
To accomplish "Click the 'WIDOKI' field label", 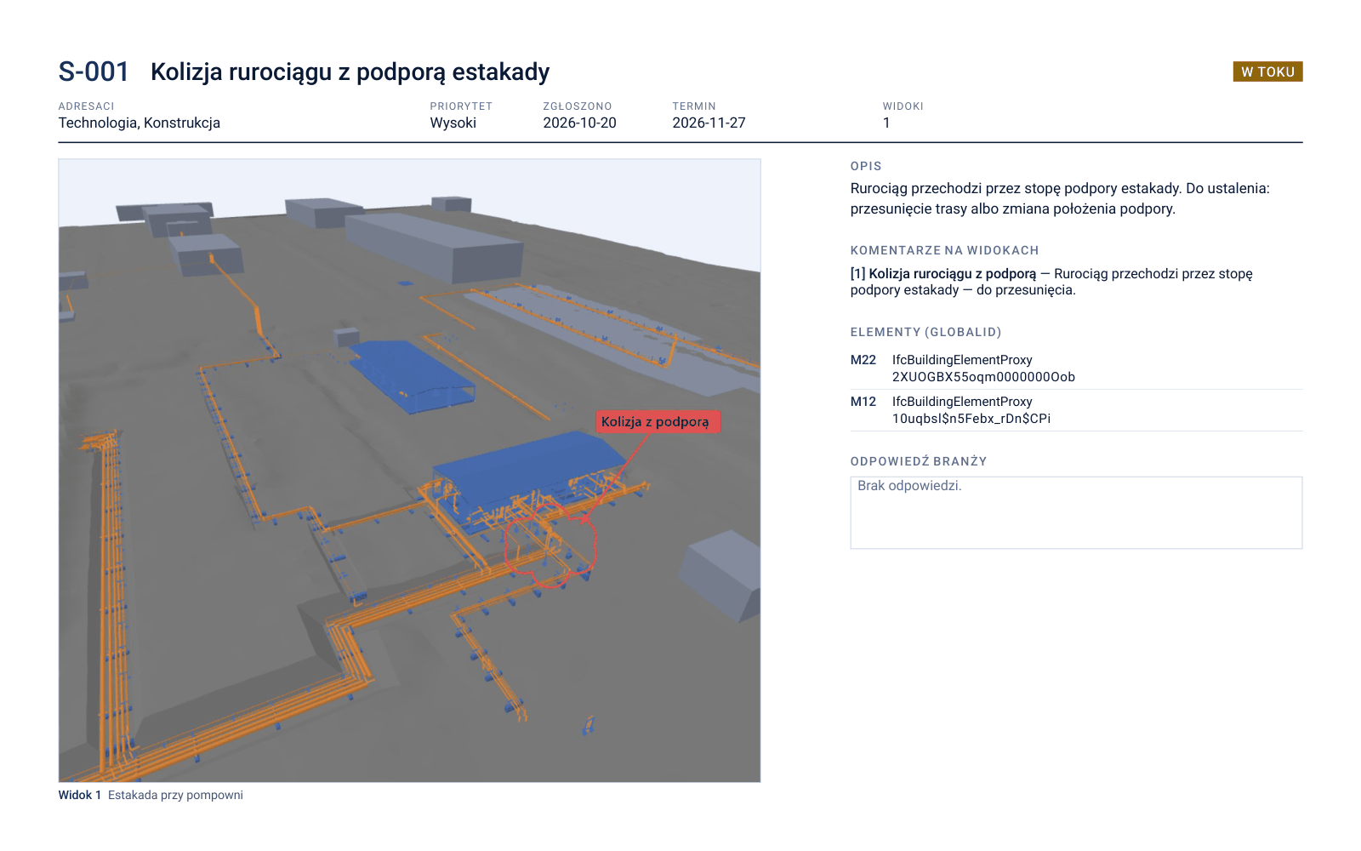I will pyautogui.click(x=903, y=106).
